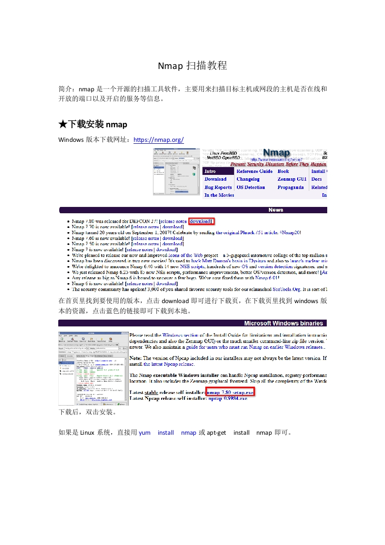Go to the Reference Guide page
The height and width of the screenshot is (545, 385).
[x=254, y=171]
